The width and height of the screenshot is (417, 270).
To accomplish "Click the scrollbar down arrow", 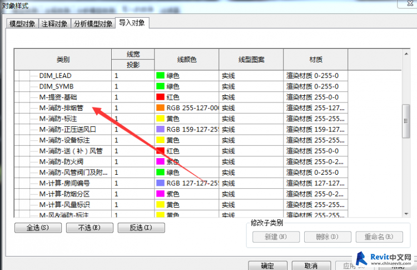I will click(x=406, y=214).
